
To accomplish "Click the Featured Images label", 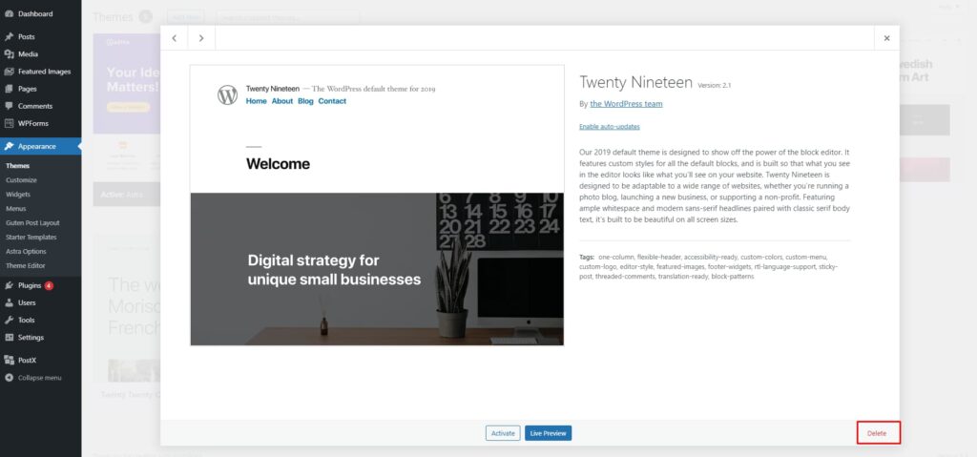I will pyautogui.click(x=44, y=72).
